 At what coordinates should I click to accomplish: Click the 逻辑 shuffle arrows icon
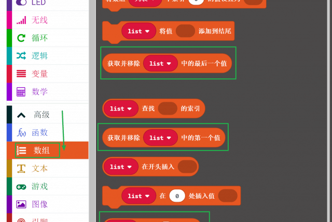tap(21, 56)
